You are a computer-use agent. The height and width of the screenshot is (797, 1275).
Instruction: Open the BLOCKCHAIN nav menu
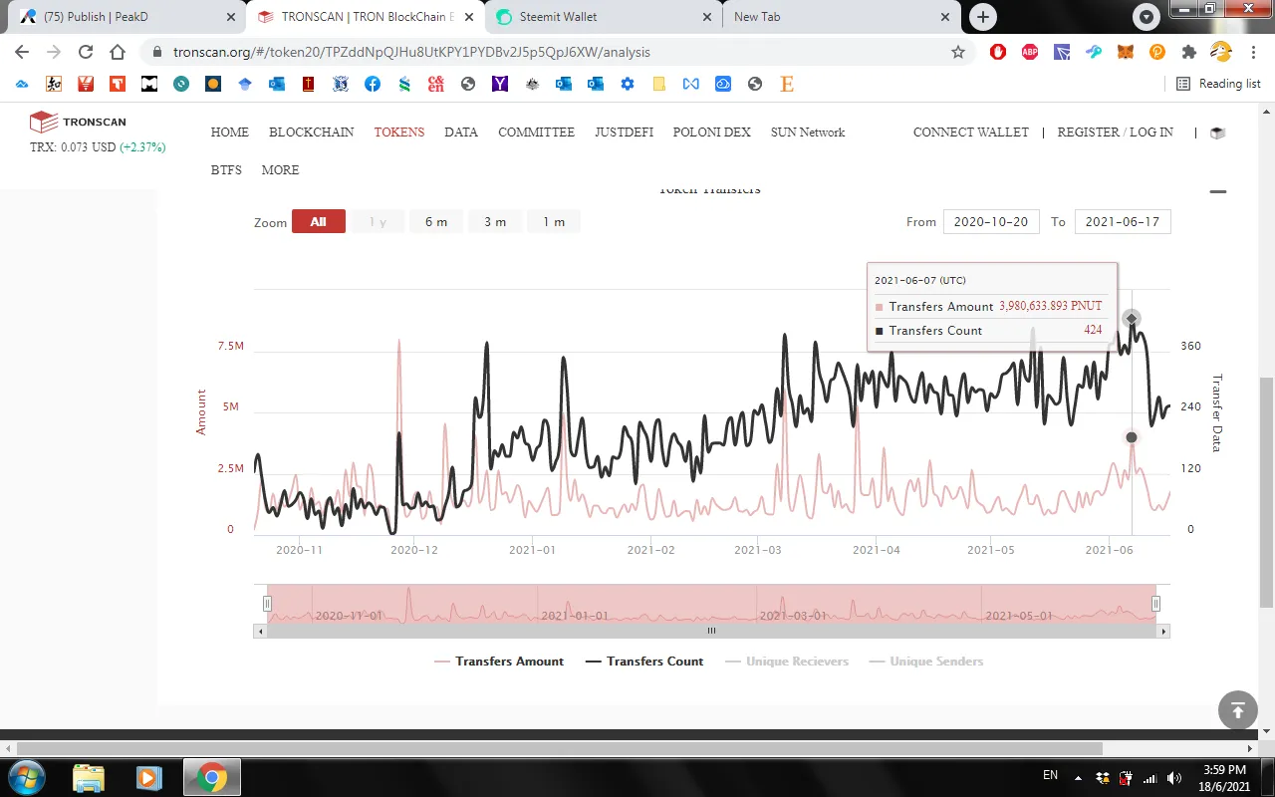click(311, 133)
